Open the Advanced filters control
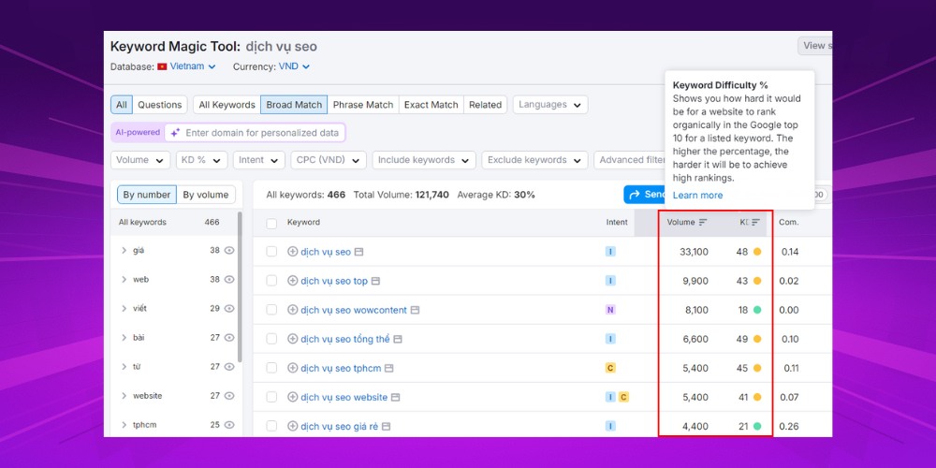The width and height of the screenshot is (936, 468). pyautogui.click(x=630, y=160)
